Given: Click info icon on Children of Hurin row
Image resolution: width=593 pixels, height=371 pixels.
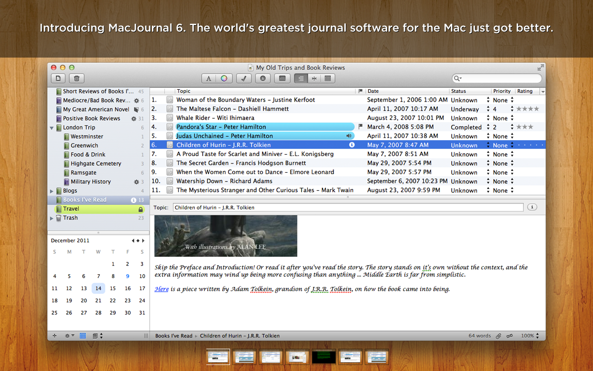Looking at the screenshot, I should [x=352, y=145].
